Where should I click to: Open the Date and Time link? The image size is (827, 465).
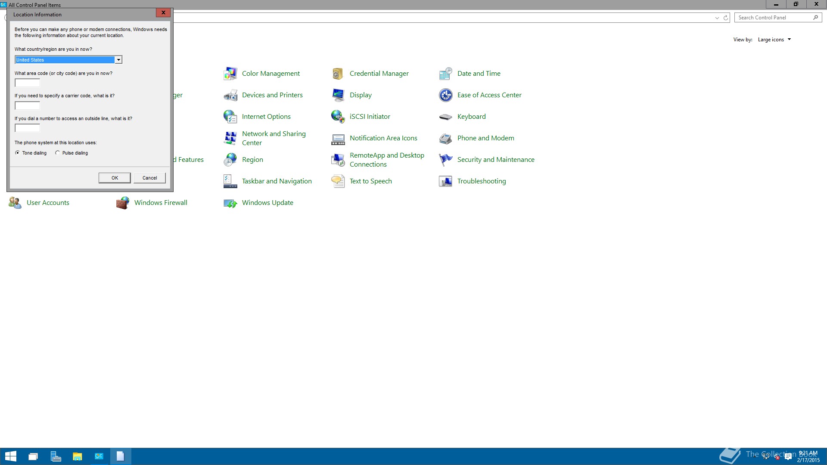tap(479, 74)
